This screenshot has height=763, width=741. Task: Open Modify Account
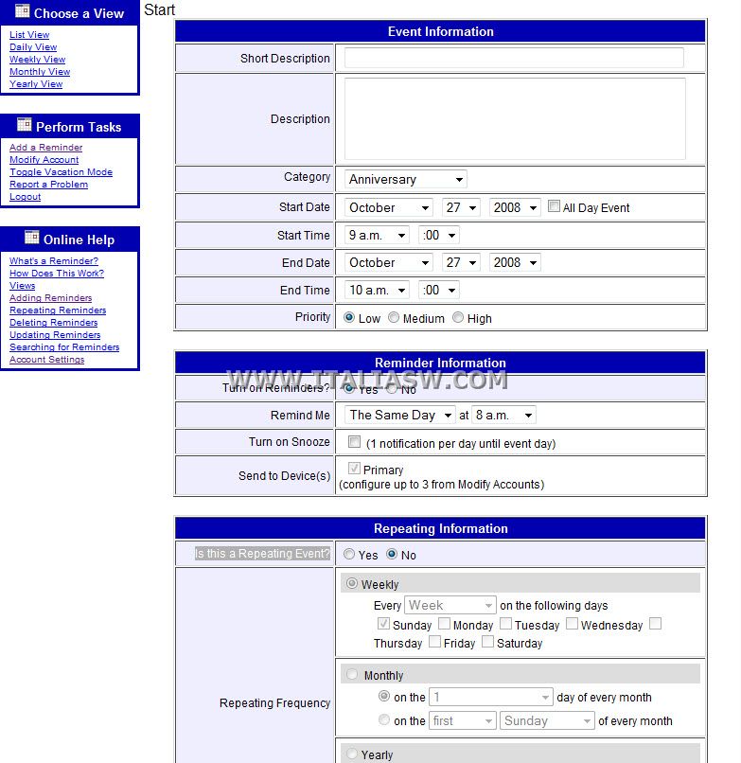[44, 160]
